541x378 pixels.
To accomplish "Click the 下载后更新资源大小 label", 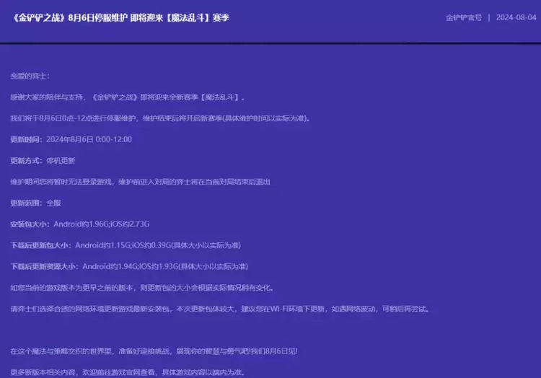I will pyautogui.click(x=44, y=266).
